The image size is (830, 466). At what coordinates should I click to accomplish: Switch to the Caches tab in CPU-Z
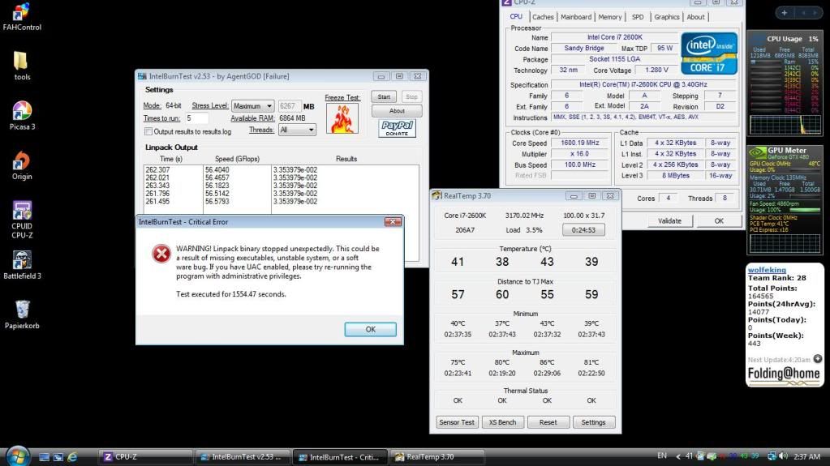[x=543, y=17]
